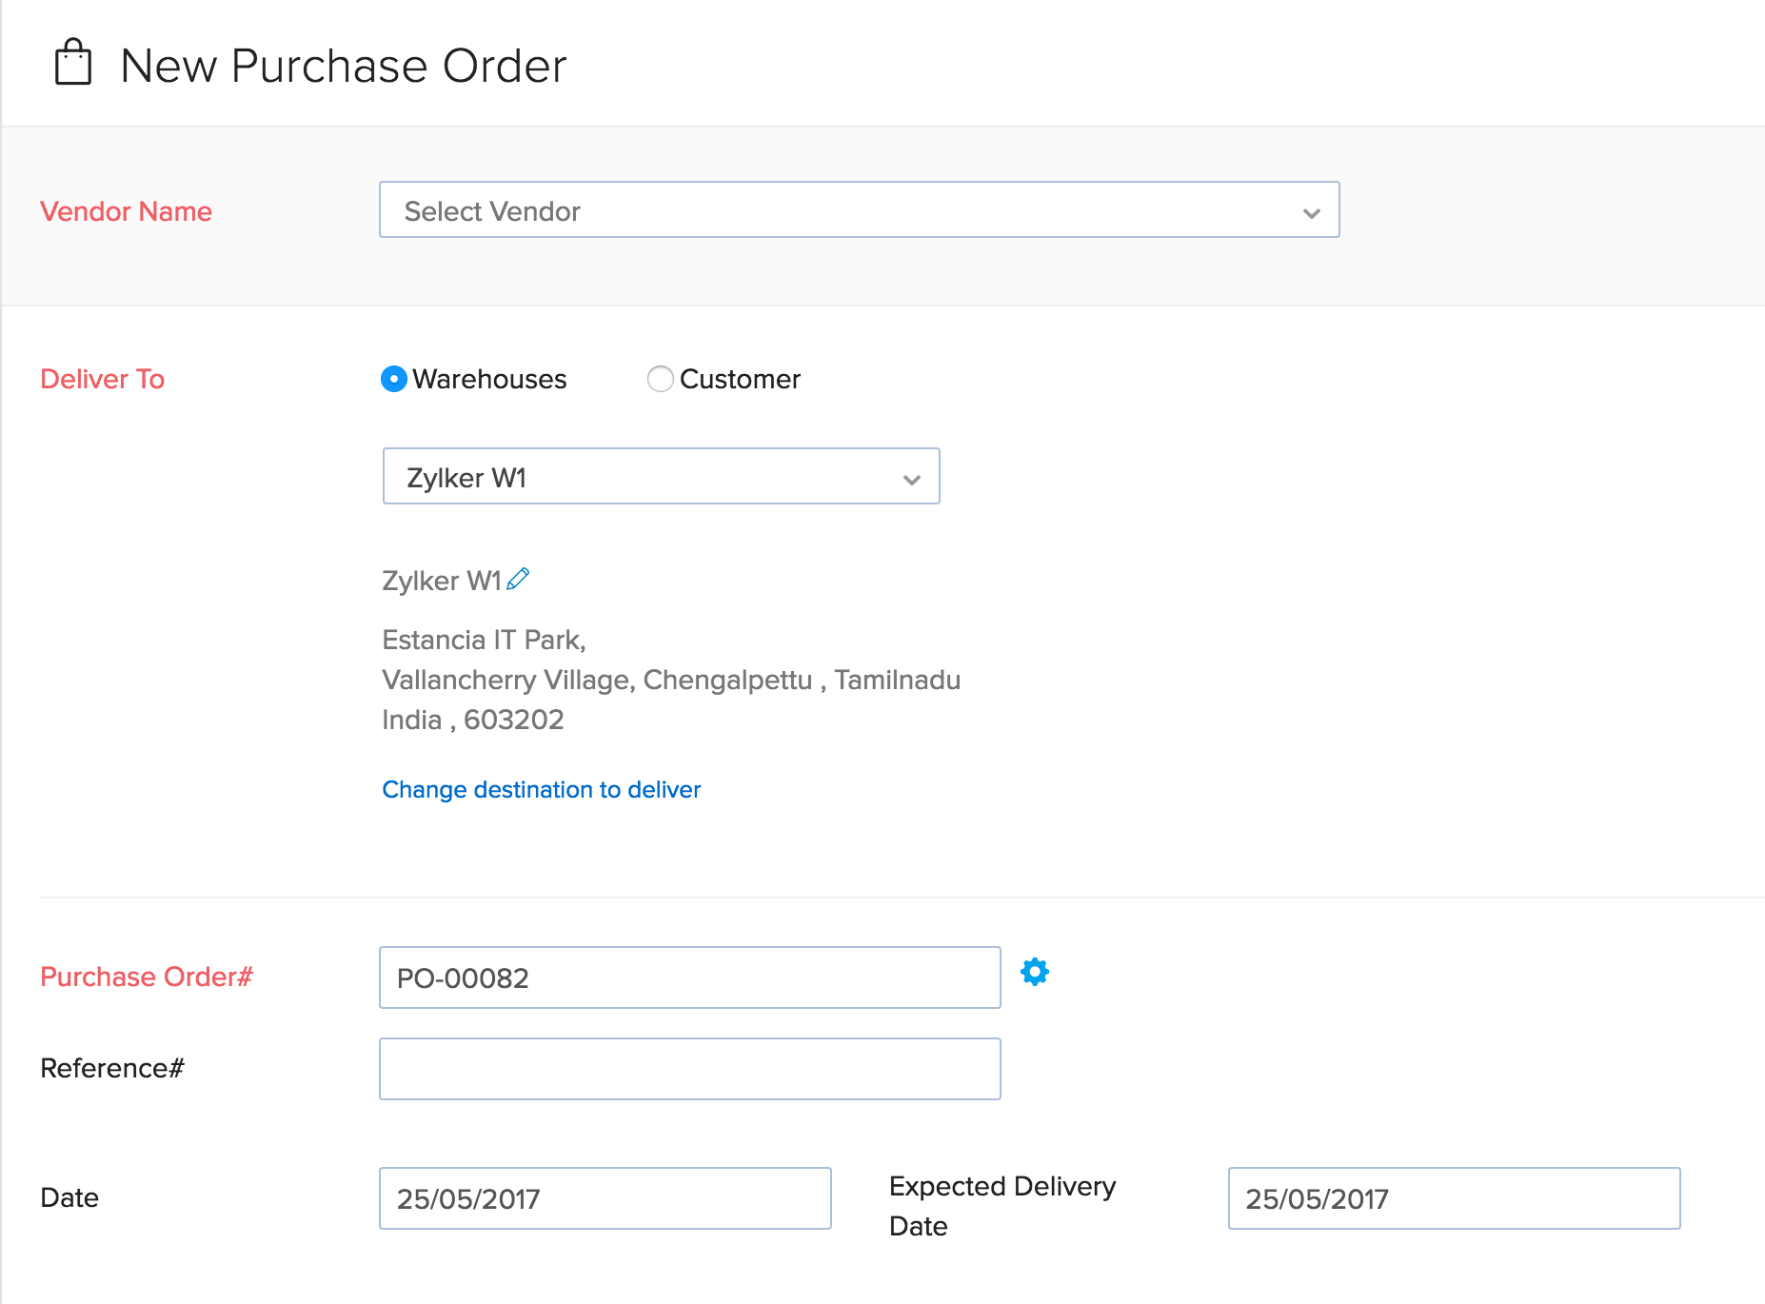The height and width of the screenshot is (1304, 1765).
Task: Expand the vendor selection list
Action: click(x=857, y=210)
